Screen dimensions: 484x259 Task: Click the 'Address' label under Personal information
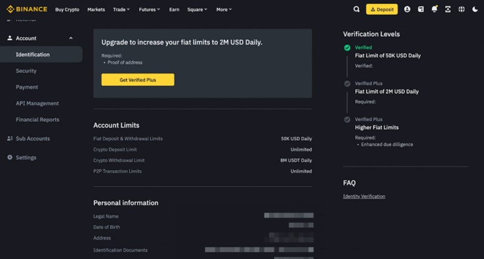(102, 238)
